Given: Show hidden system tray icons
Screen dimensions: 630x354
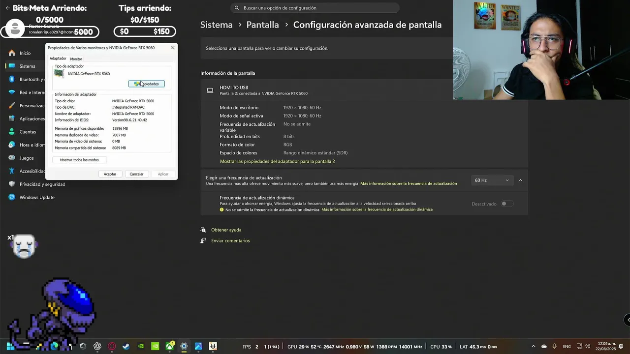Looking at the screenshot, I should [x=534, y=347].
